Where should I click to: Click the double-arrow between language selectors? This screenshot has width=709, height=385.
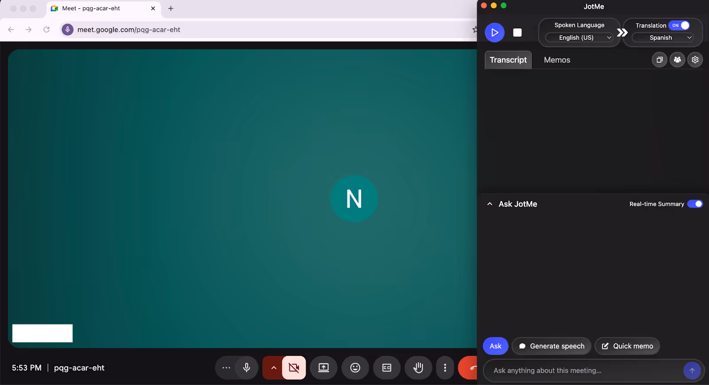(622, 33)
